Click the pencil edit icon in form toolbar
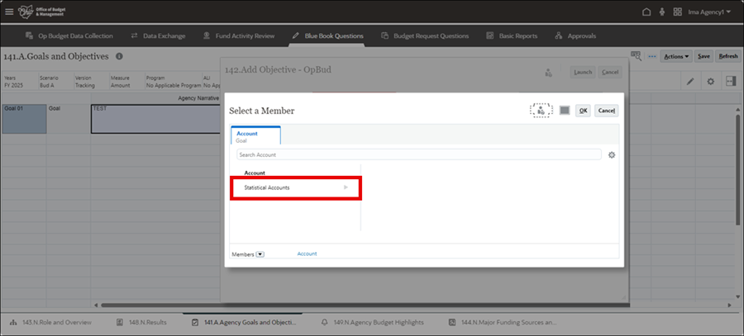This screenshot has height=336, width=744. pyautogui.click(x=690, y=82)
